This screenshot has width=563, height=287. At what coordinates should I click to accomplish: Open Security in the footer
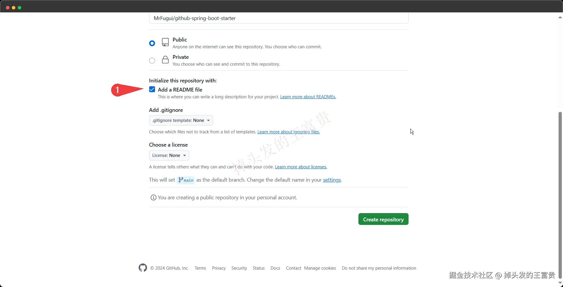tap(239, 268)
